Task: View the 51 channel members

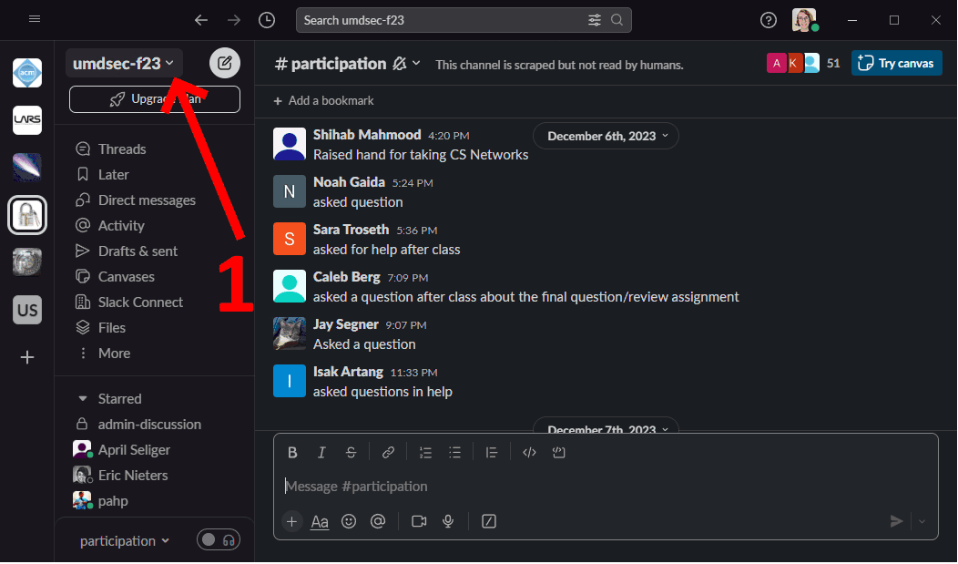Action: pyautogui.click(x=803, y=63)
